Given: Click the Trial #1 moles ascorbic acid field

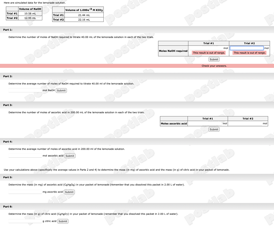Looking at the screenshot, I should click(205, 123).
